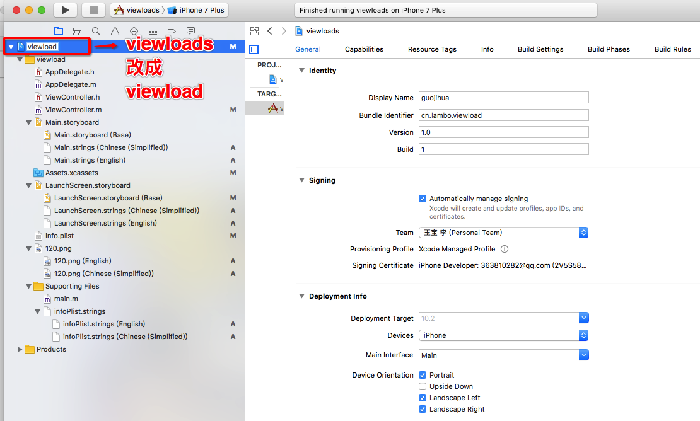Click the viewloads scheme icon in toolbar

[119, 10]
